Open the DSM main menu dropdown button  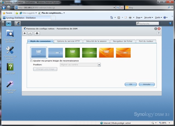pos(8,23)
